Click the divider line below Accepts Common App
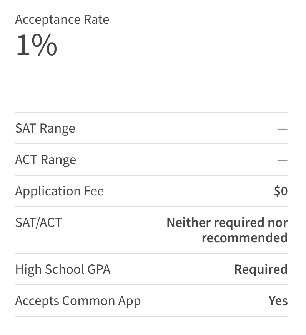Viewport: 306px width, 335px height. 151,316
